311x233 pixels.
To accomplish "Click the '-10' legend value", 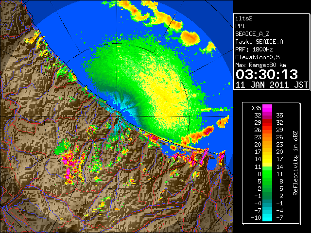I will pos(256,218).
